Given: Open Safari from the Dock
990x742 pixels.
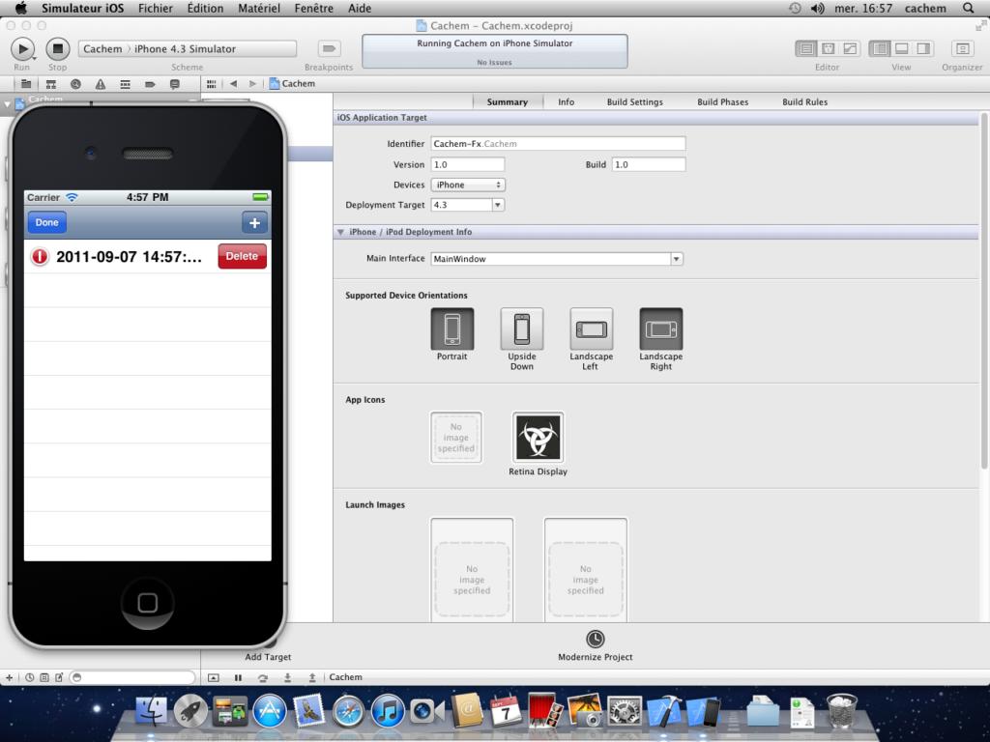Looking at the screenshot, I should pos(348,711).
